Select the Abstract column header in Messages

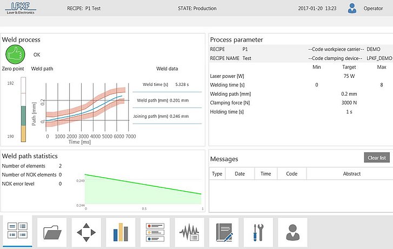tap(351, 174)
